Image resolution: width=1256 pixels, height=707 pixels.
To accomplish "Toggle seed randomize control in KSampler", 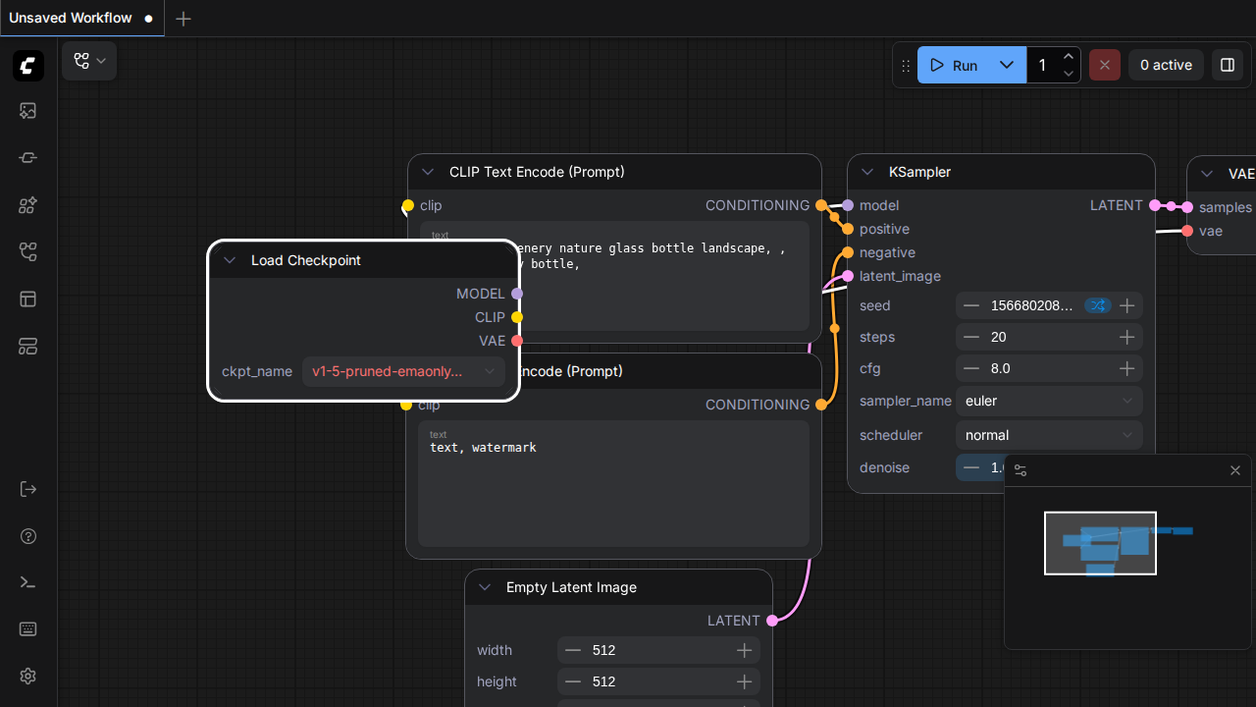I will (1097, 305).
